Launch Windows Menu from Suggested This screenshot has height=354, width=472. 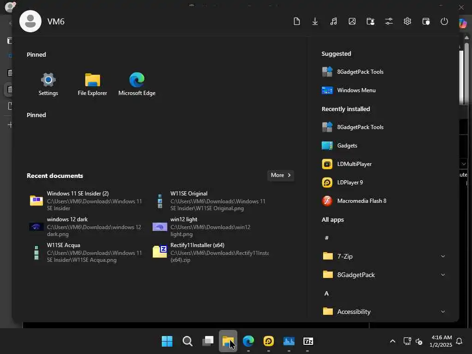(x=348, y=90)
